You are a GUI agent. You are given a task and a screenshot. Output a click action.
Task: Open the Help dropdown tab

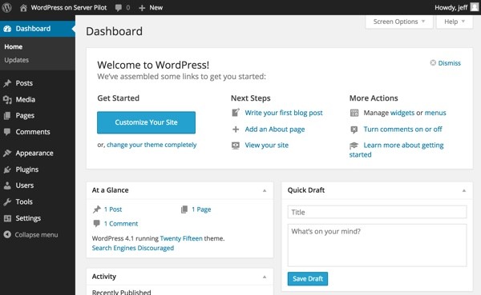(455, 22)
